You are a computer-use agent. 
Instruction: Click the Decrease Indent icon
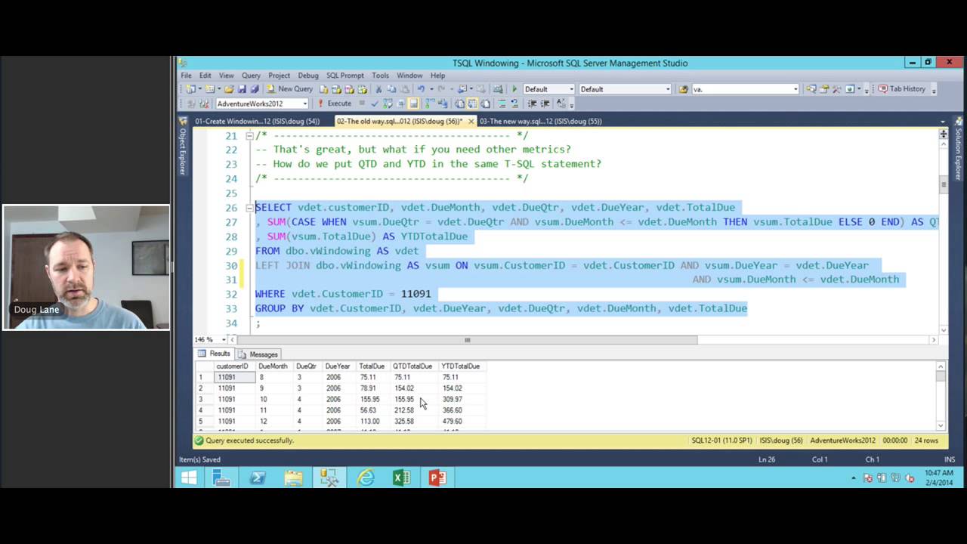[530, 104]
